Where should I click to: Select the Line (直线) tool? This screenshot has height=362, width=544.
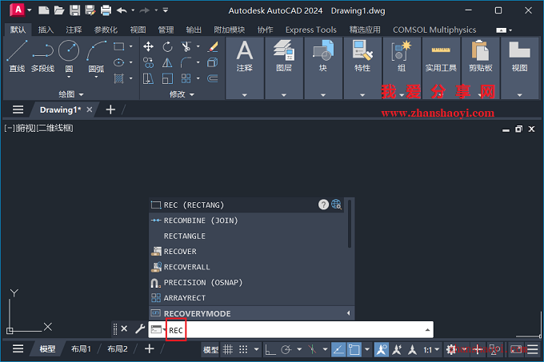point(17,56)
